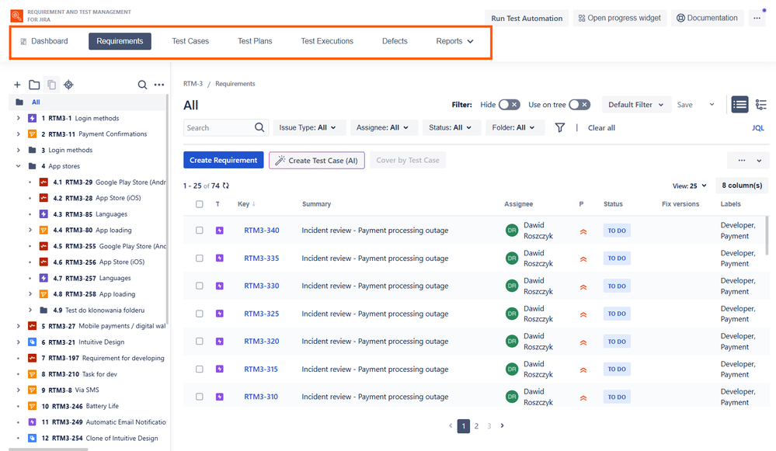Toggle the Hide filter switch
776x451 pixels.
tap(509, 105)
